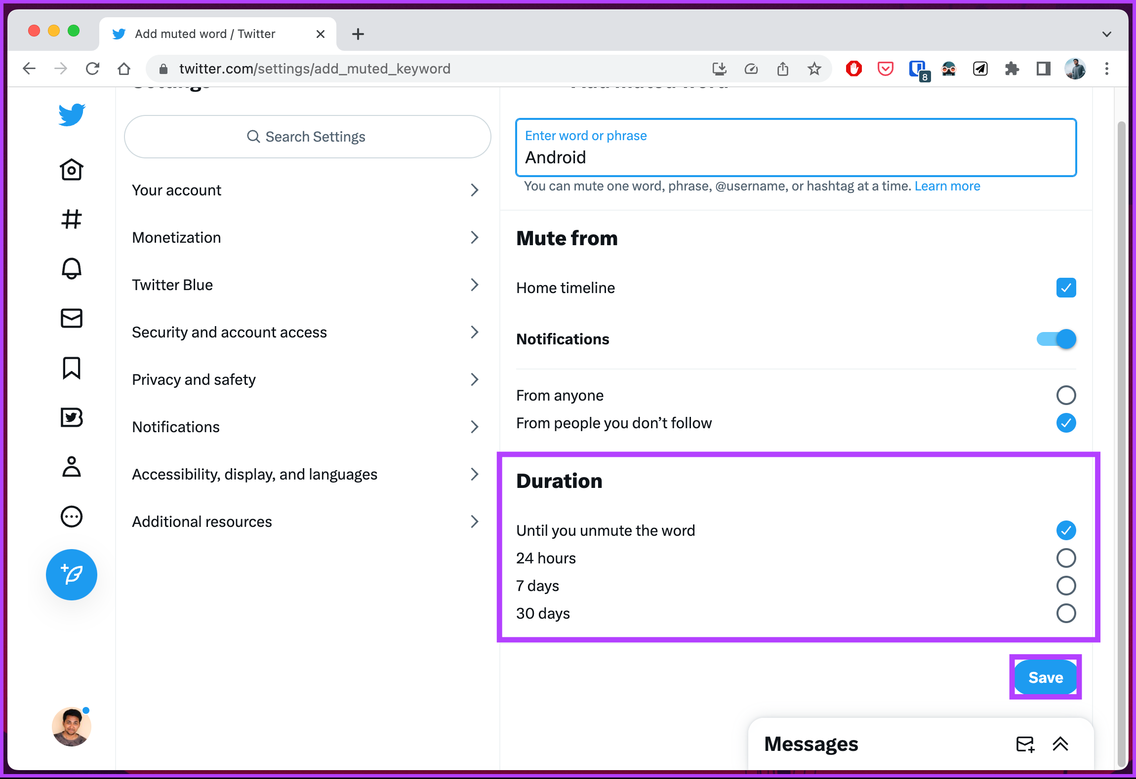Viewport: 1136px width, 779px height.
Task: Open Bookmarks icon in sidebar
Action: [72, 368]
